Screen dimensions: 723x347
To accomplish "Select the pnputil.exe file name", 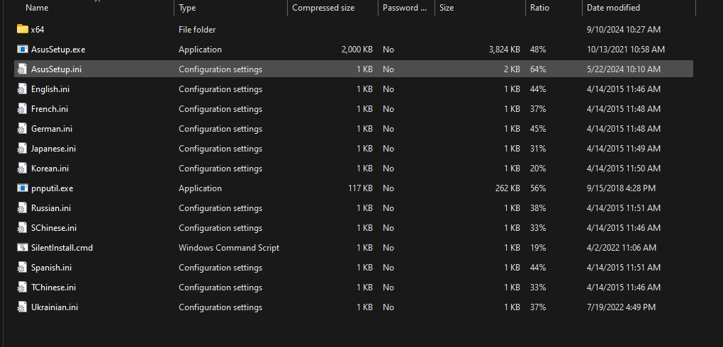I will pyautogui.click(x=52, y=188).
